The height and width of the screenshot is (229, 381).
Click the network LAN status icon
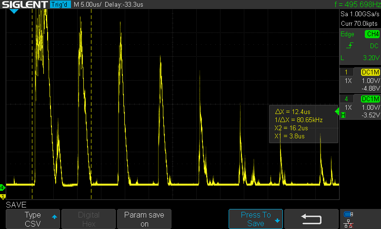349,223
